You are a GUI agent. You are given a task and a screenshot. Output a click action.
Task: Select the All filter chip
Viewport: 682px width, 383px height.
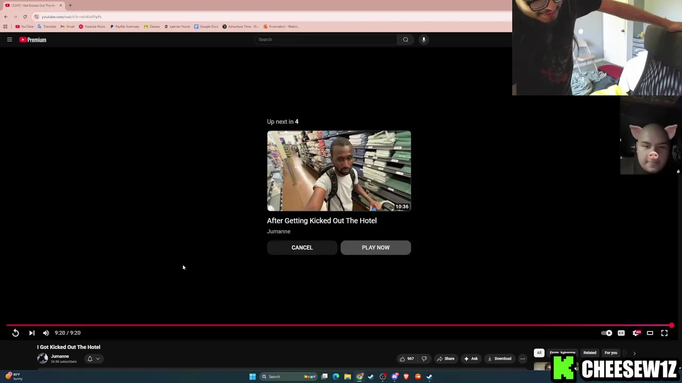coord(539,353)
